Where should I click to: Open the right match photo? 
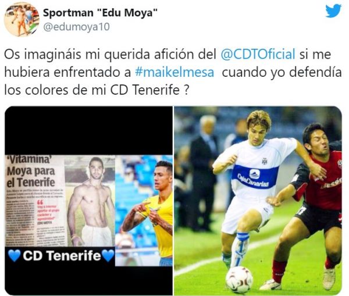258,201
